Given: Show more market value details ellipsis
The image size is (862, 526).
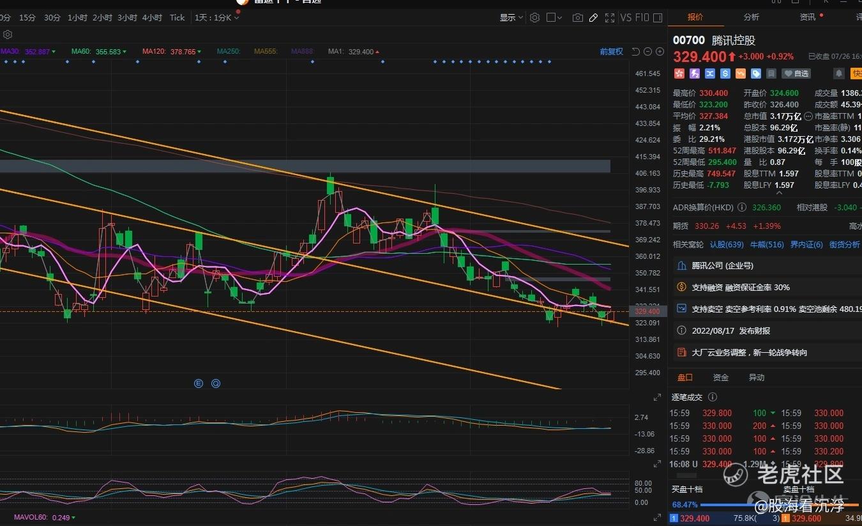Looking at the screenshot, I should click(808, 116).
